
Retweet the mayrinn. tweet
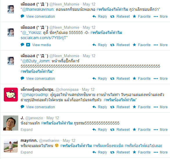pos(120,152)
